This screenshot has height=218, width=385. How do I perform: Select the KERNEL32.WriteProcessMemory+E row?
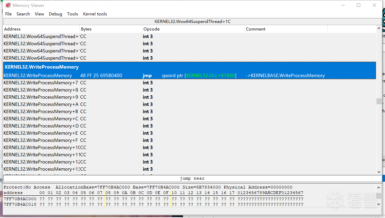(x=189, y=133)
